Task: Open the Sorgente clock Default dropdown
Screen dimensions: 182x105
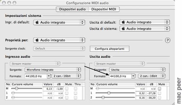Action: click(59, 48)
